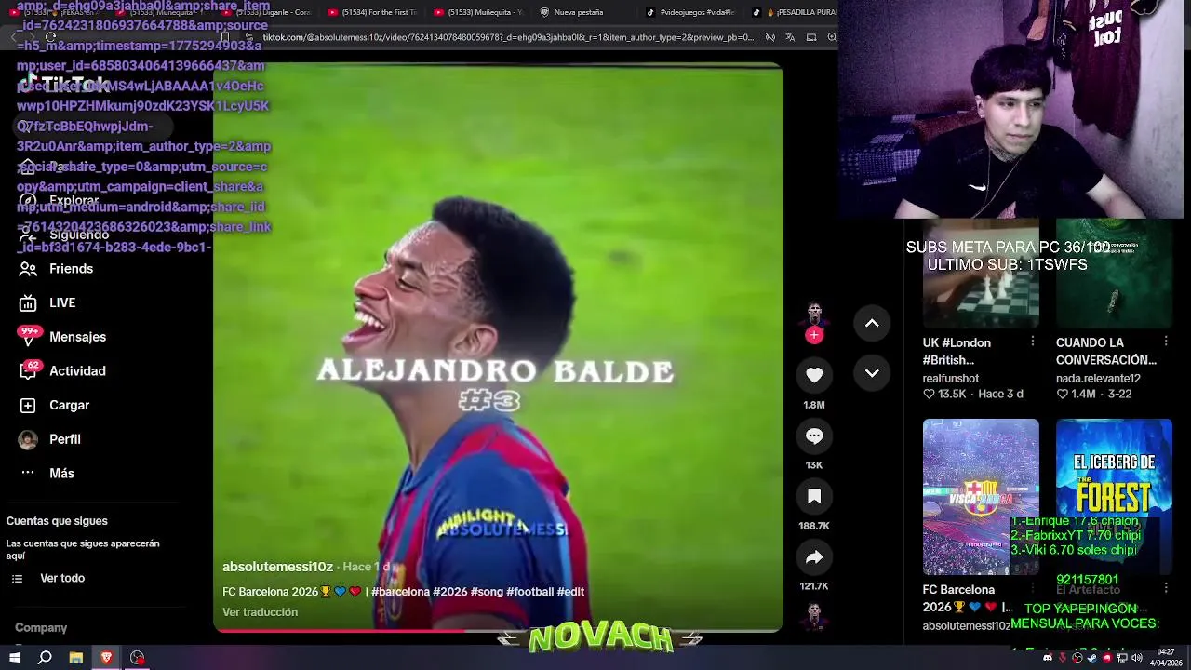Open the OBS Studio taskbar icon
1191x670 pixels.
(138, 658)
